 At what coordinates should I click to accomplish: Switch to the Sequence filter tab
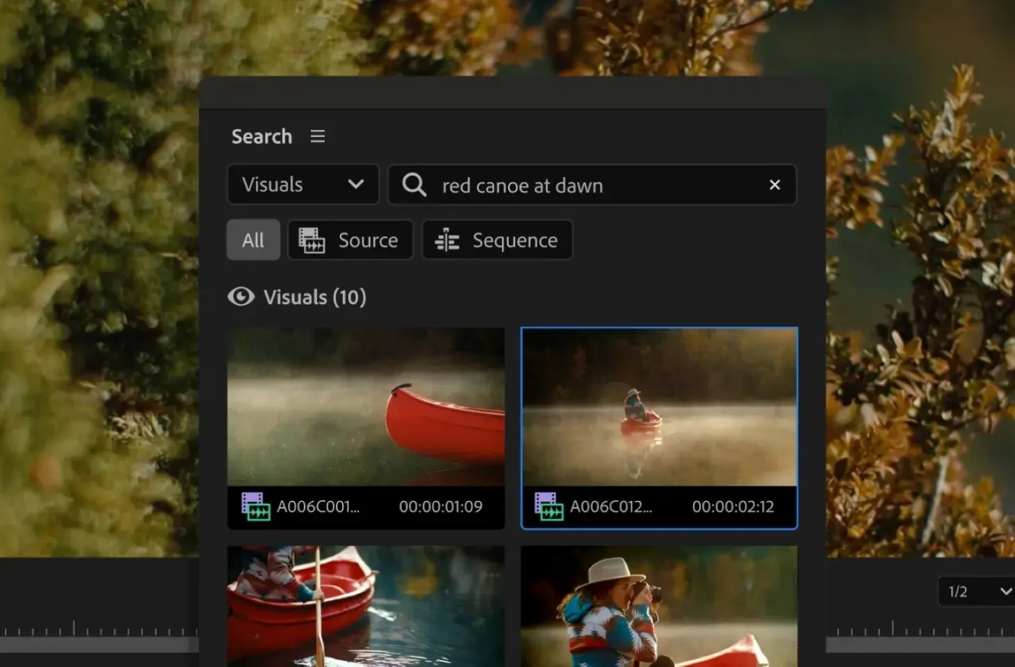[496, 240]
